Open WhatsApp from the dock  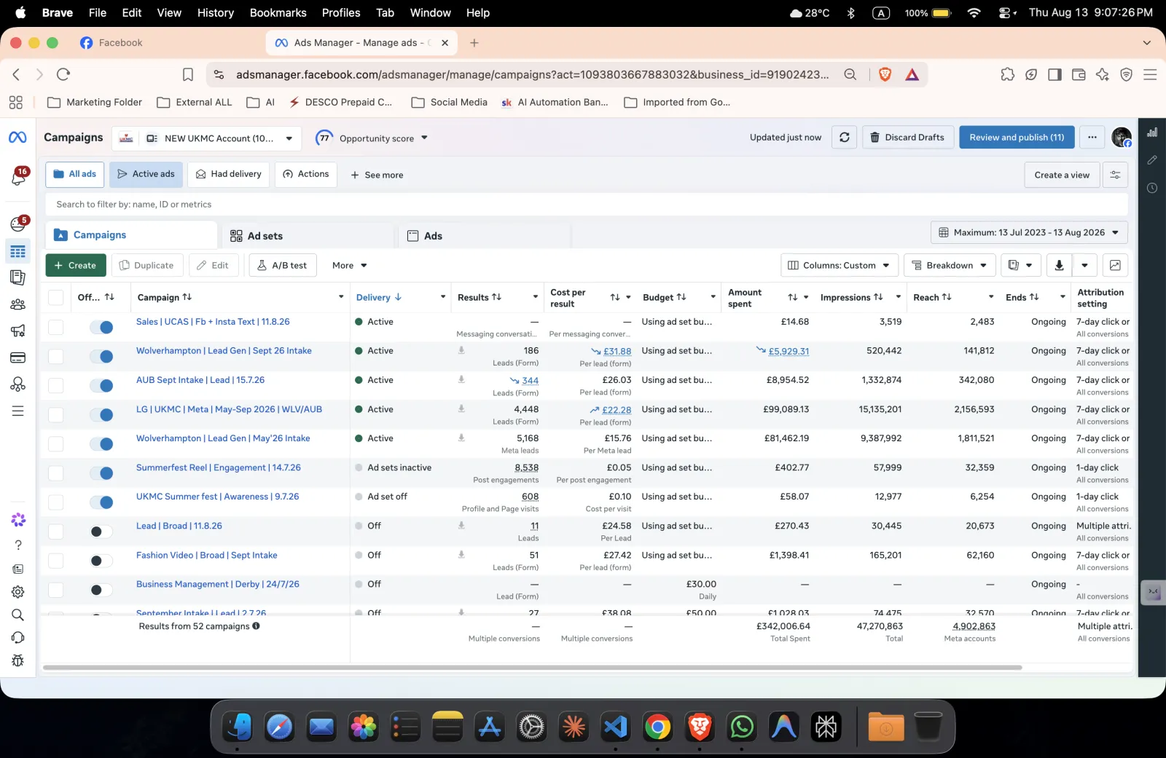(x=742, y=727)
